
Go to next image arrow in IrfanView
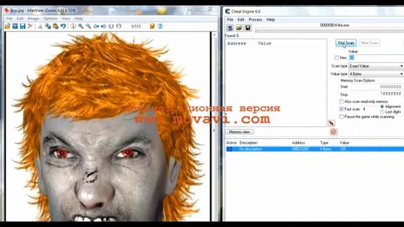tap(104, 26)
